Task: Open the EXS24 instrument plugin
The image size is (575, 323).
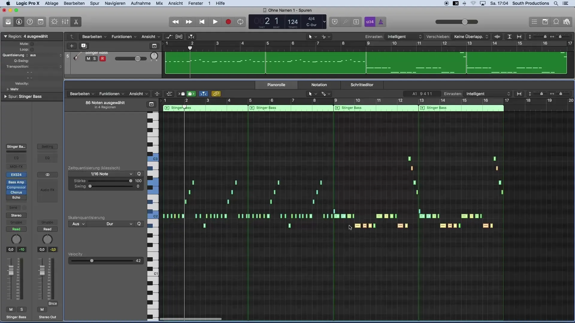Action: point(16,175)
